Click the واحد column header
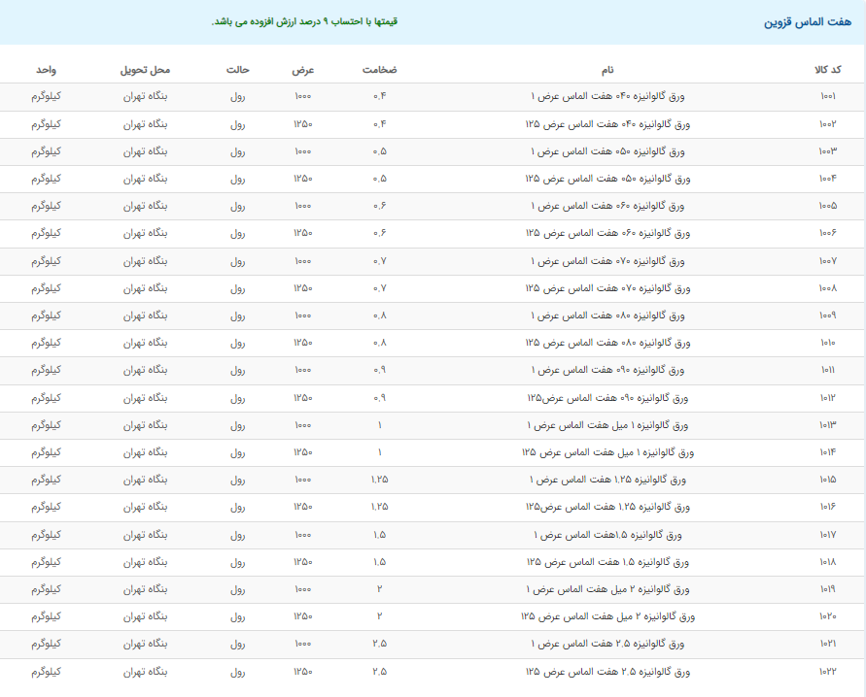The width and height of the screenshot is (866, 697). (x=47, y=70)
